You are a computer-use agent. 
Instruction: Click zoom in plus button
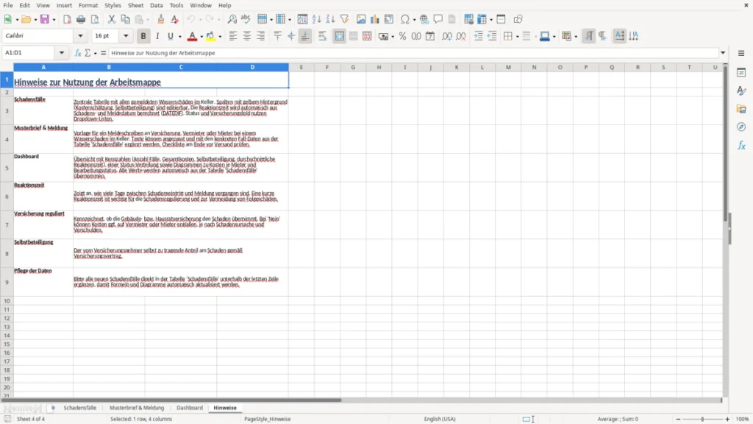pos(727,419)
